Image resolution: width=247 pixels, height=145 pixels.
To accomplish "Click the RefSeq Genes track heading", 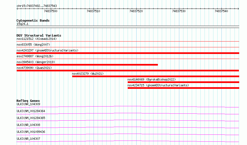I will tap(28, 101).
